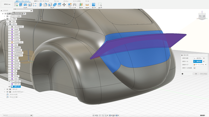Open the 分割タイプ dropdown in dialog

coord(200,65)
